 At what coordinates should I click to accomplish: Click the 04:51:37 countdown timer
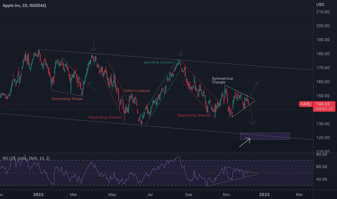click(325, 109)
